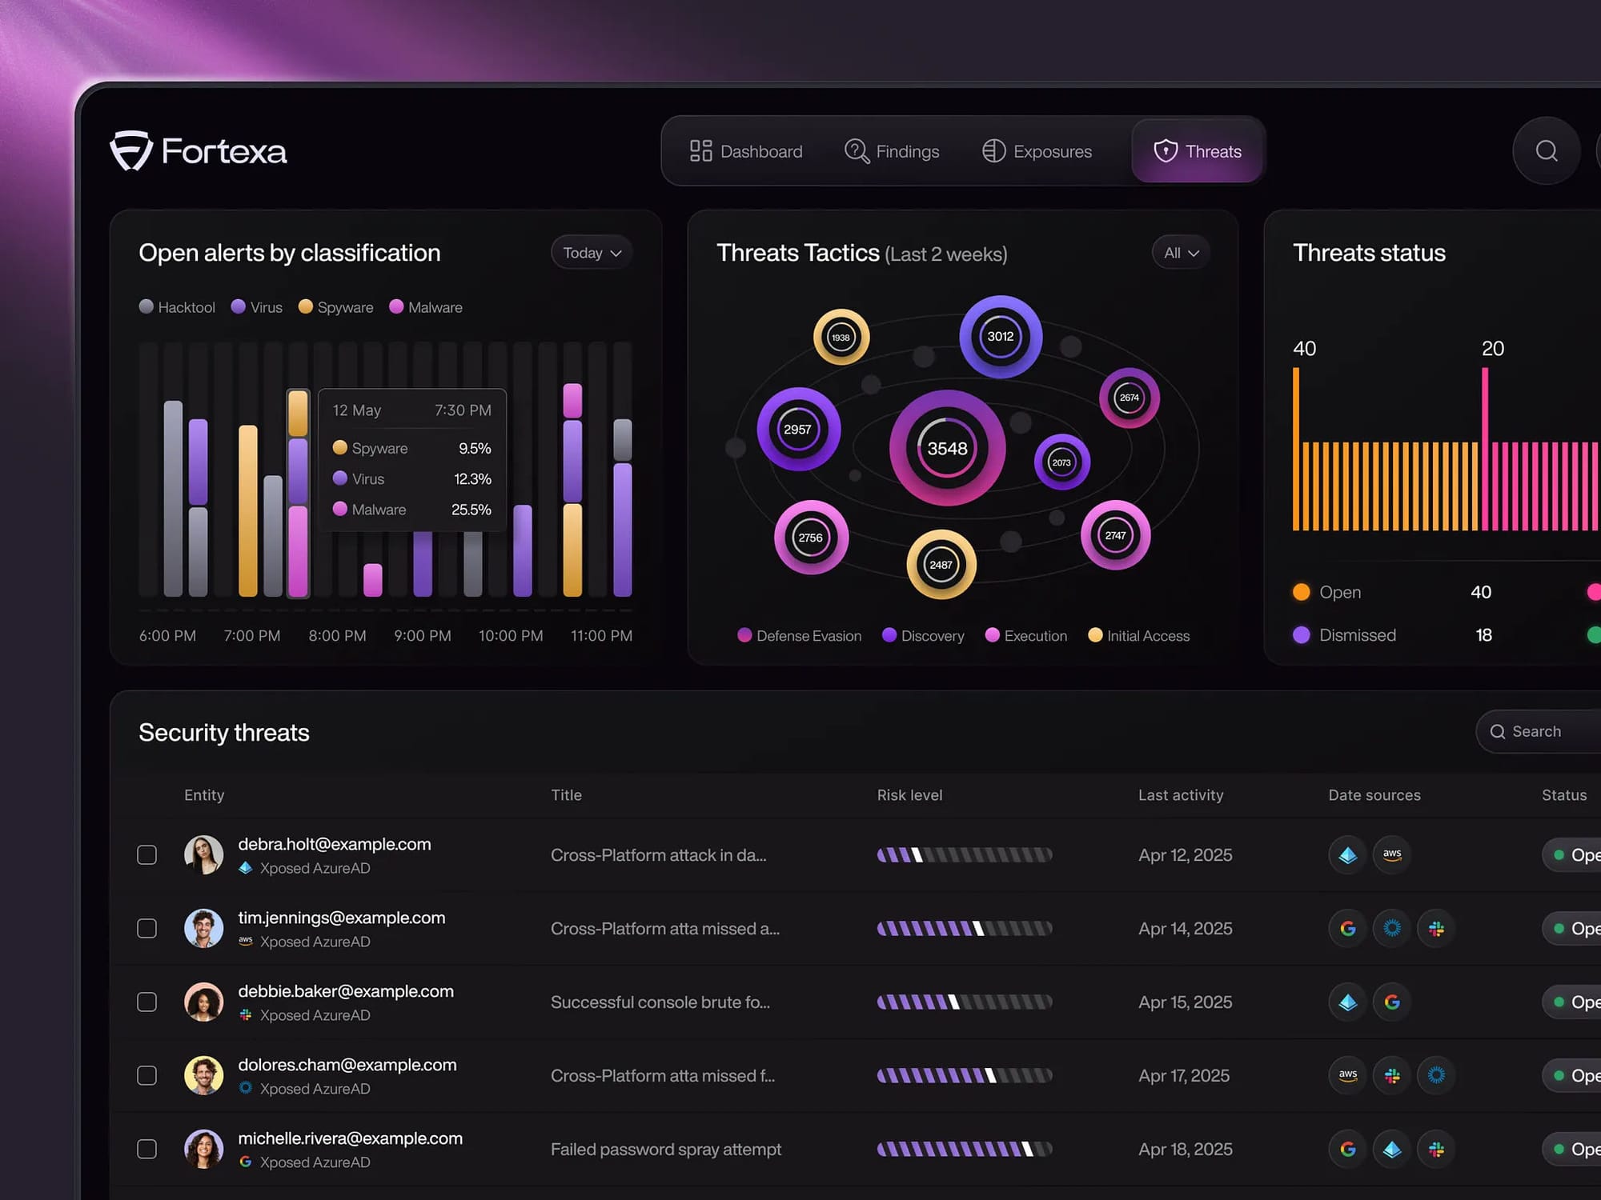The height and width of the screenshot is (1200, 1601).
Task: Toggle the Hacktool legend series
Action: tap(177, 307)
